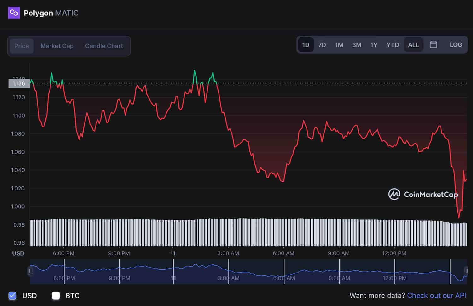Switch to the Market Cap tab
Image resolution: width=473 pixels, height=306 pixels.
pyautogui.click(x=57, y=46)
